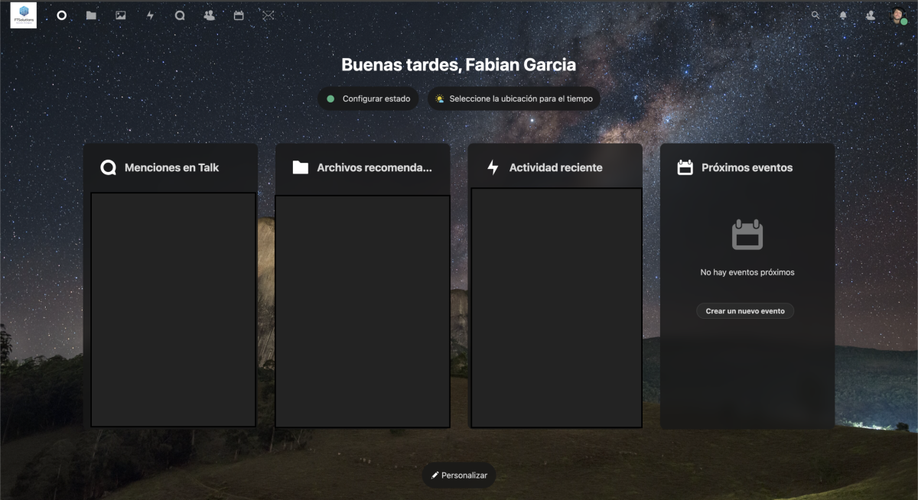
Task: Expand the user avatar menu
Action: (898, 15)
